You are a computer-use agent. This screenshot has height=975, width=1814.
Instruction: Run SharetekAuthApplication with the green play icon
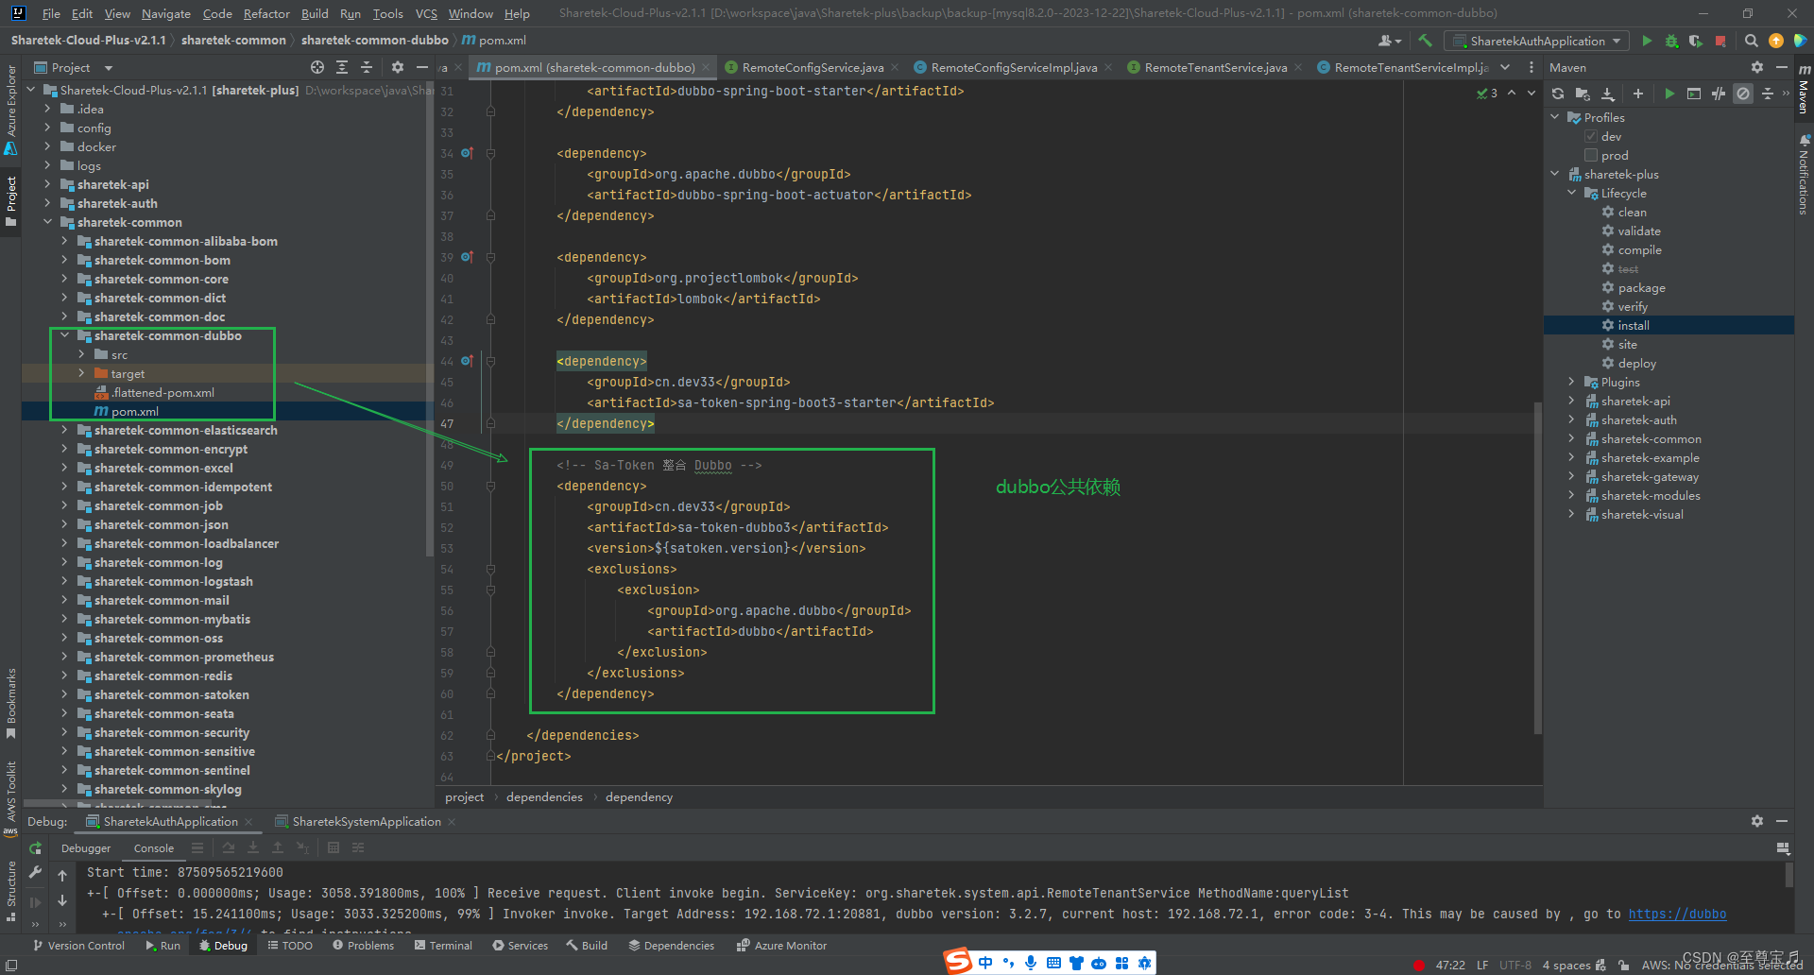pyautogui.click(x=1648, y=41)
